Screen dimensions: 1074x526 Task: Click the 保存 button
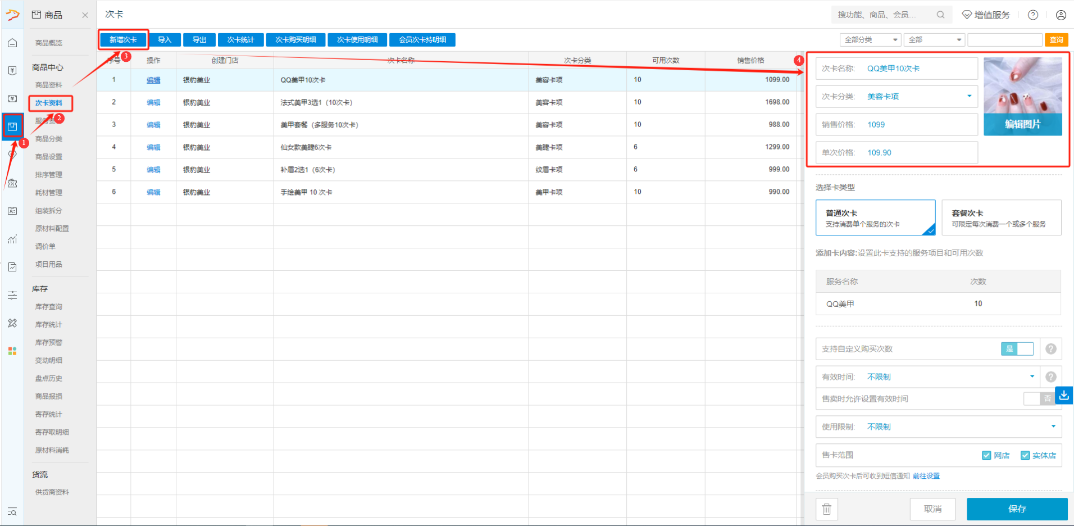(x=1017, y=509)
